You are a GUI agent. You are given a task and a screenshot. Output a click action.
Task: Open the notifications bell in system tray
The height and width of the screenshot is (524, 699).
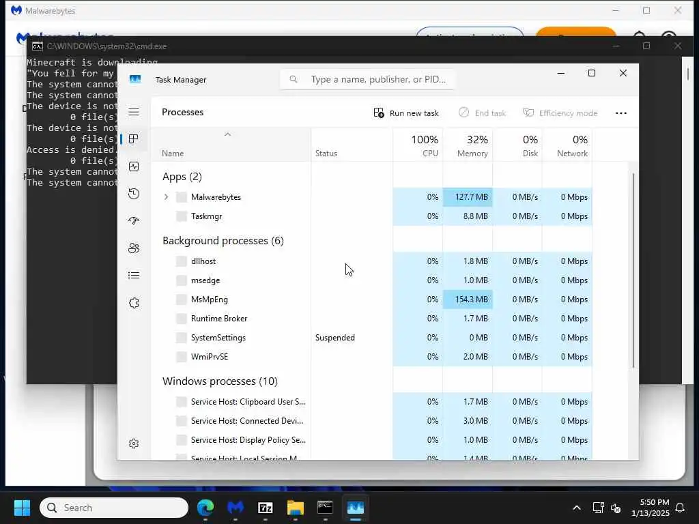point(681,508)
